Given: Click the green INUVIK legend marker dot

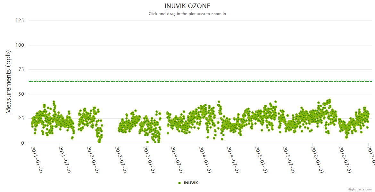Looking at the screenshot, I should click(179, 183).
